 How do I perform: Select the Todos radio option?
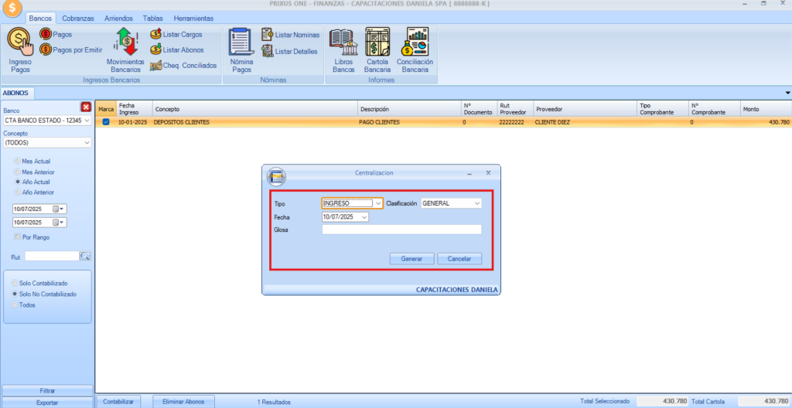click(15, 304)
